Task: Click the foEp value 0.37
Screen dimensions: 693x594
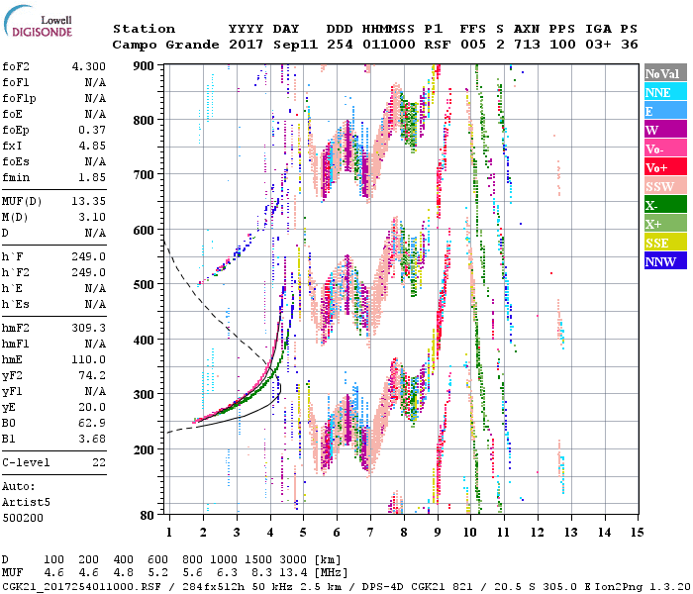Action: [92, 130]
